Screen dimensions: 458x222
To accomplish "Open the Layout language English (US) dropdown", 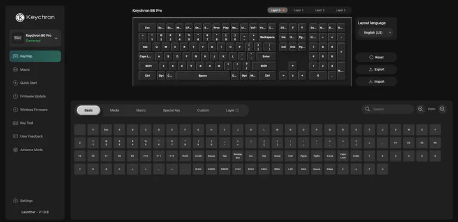I will click(376, 33).
